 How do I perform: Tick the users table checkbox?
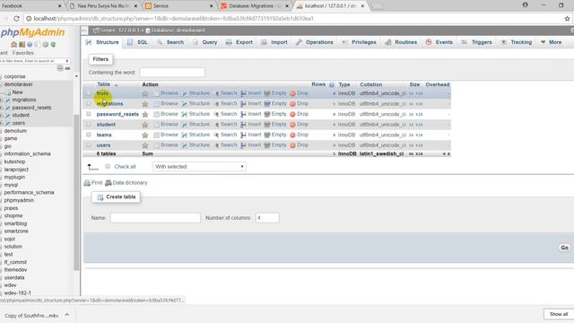click(88, 145)
